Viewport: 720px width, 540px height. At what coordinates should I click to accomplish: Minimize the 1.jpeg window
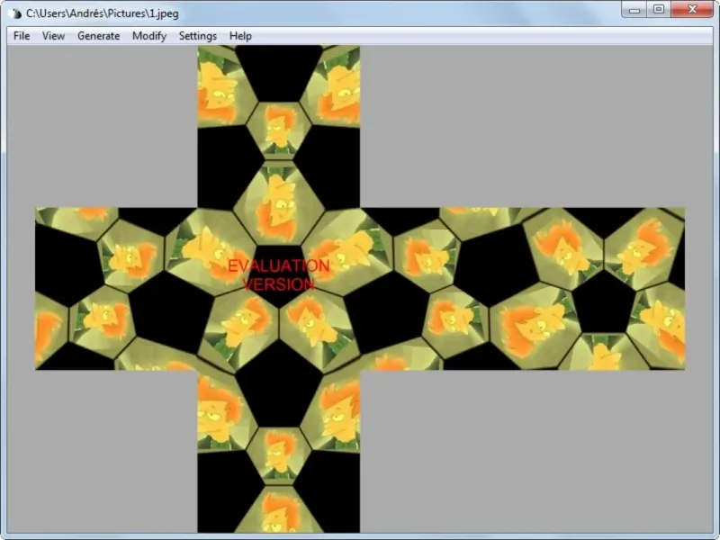[634, 9]
